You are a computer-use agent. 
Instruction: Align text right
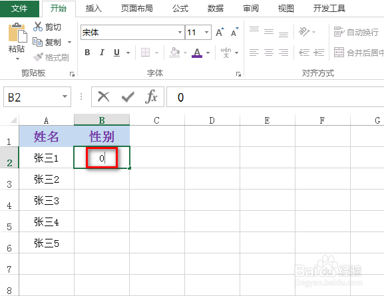[284, 53]
